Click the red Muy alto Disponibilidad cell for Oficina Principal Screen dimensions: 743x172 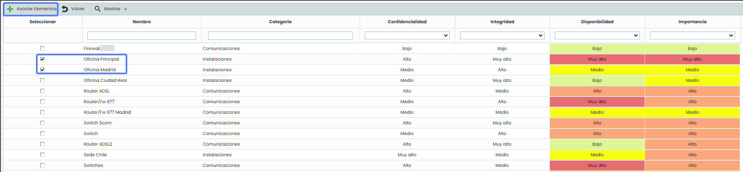[x=597, y=59]
